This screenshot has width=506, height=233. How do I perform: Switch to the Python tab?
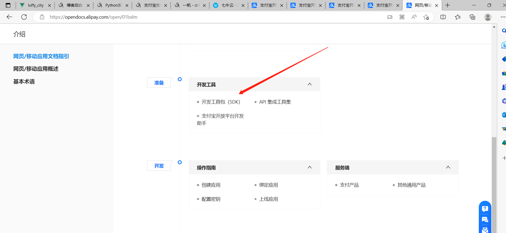click(113, 5)
